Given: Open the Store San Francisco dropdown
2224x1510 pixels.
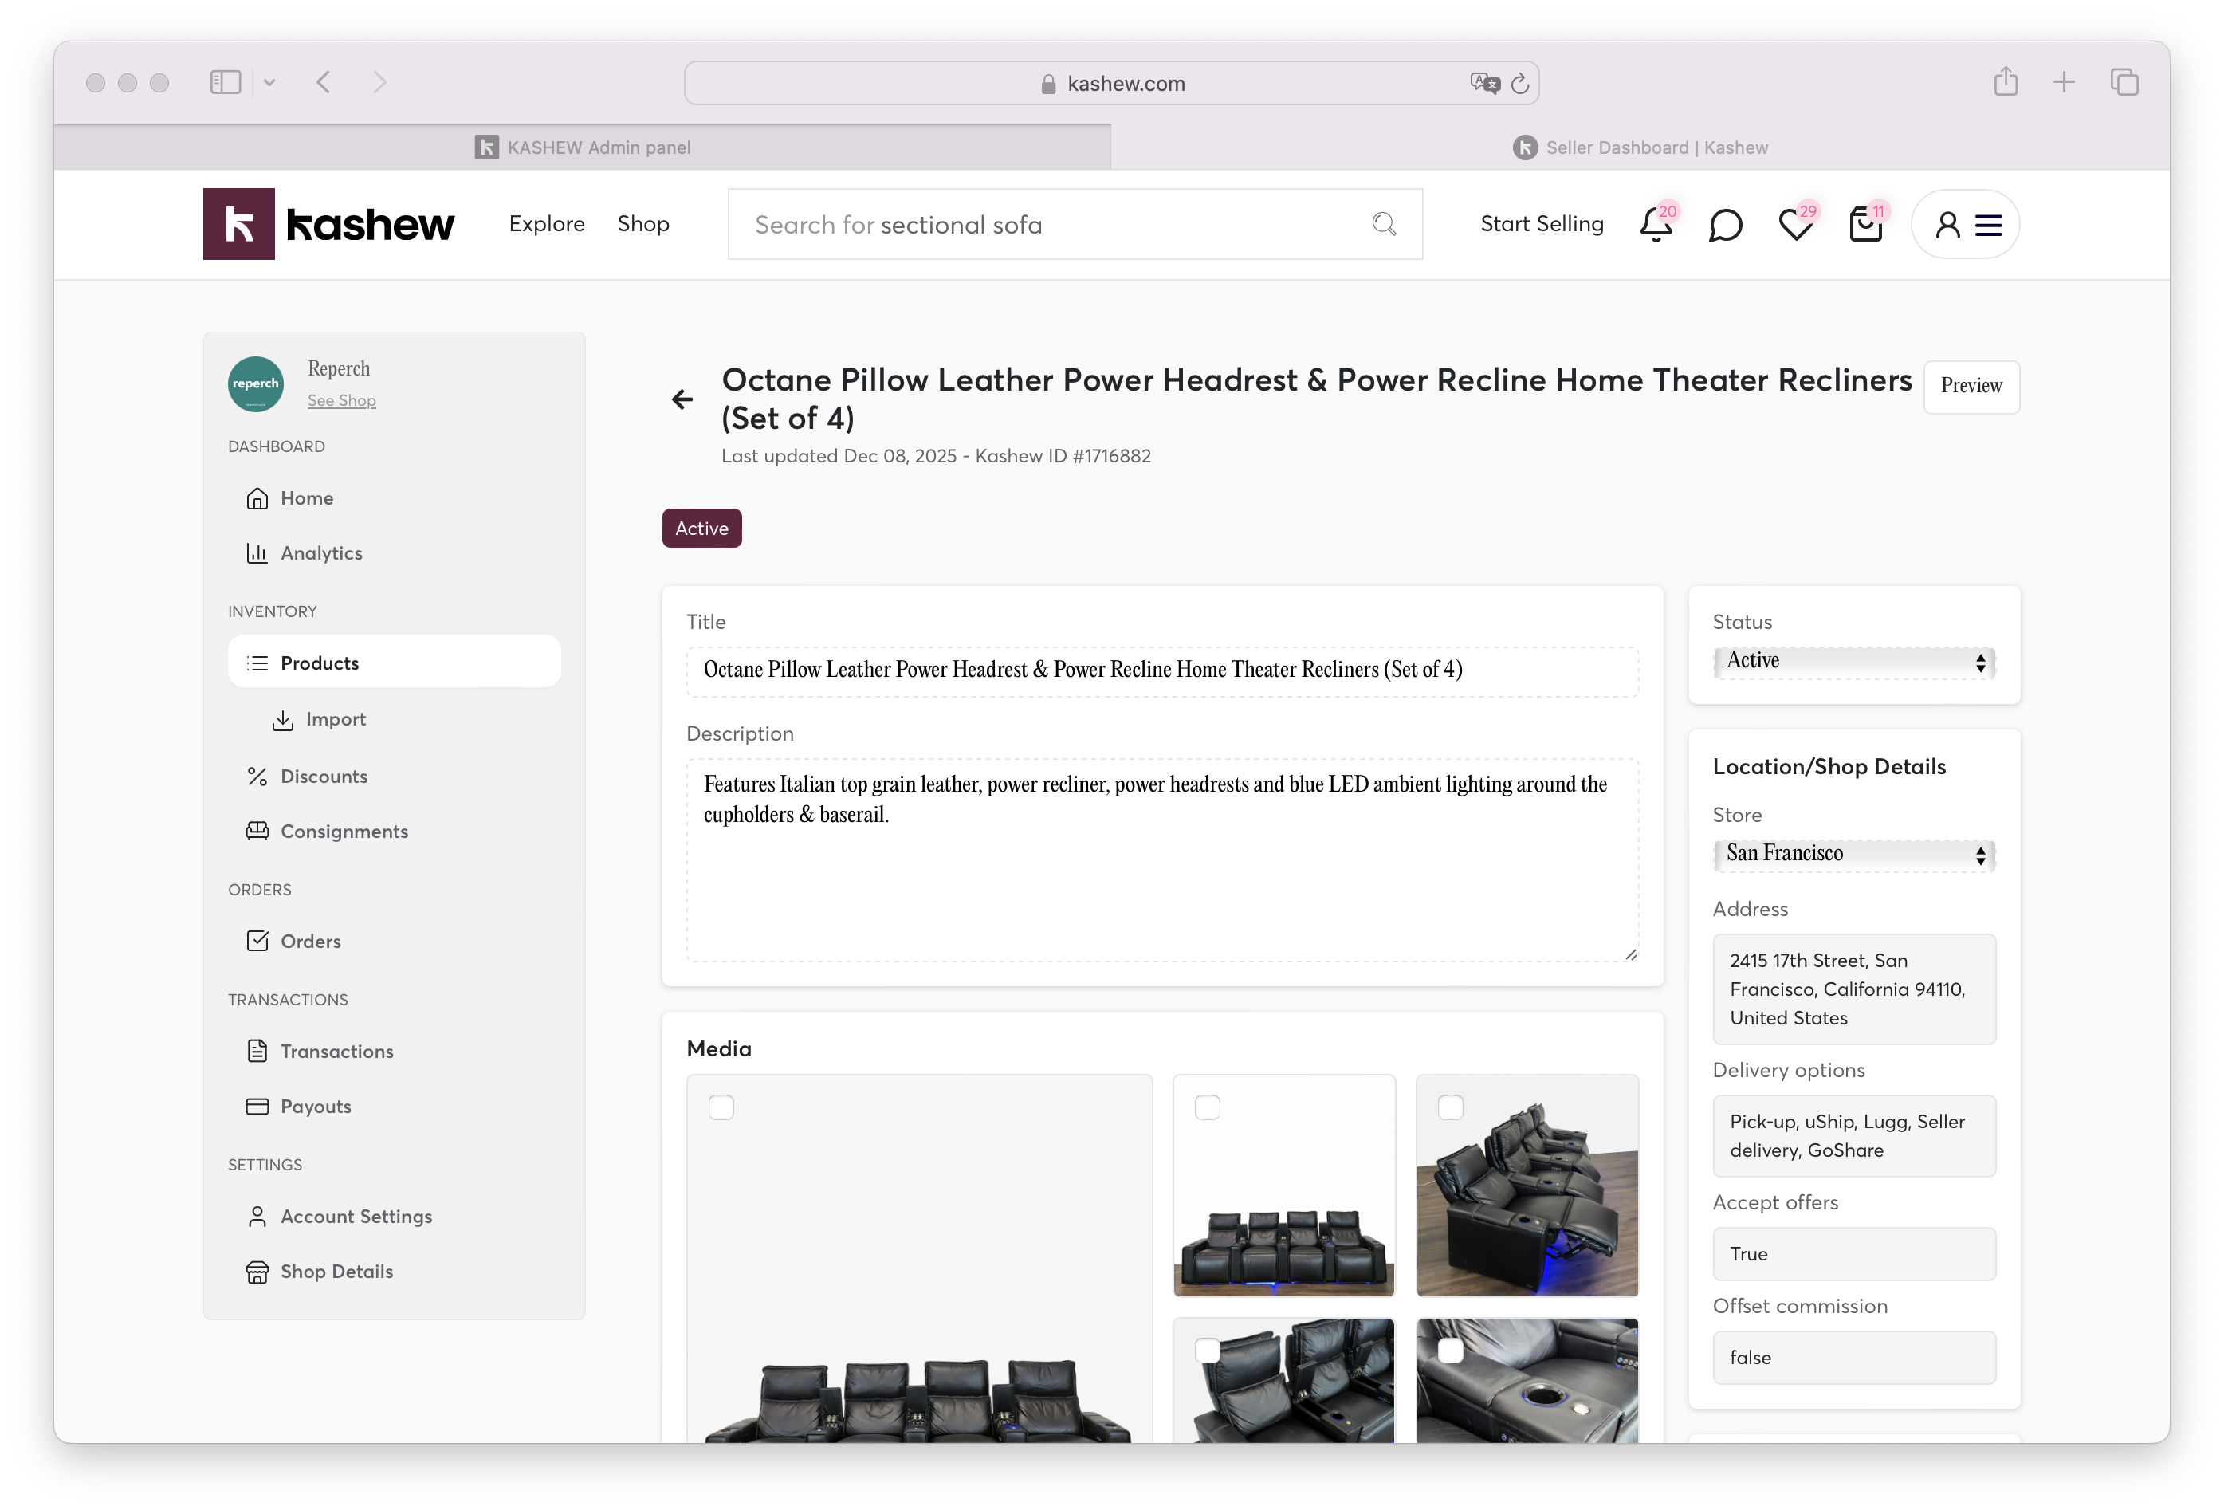Looking at the screenshot, I should tap(1853, 855).
